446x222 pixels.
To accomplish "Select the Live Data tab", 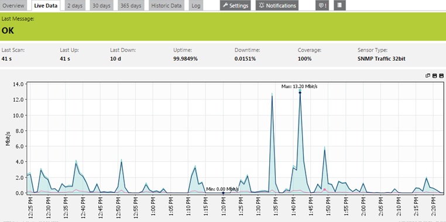I will click(x=46, y=5).
